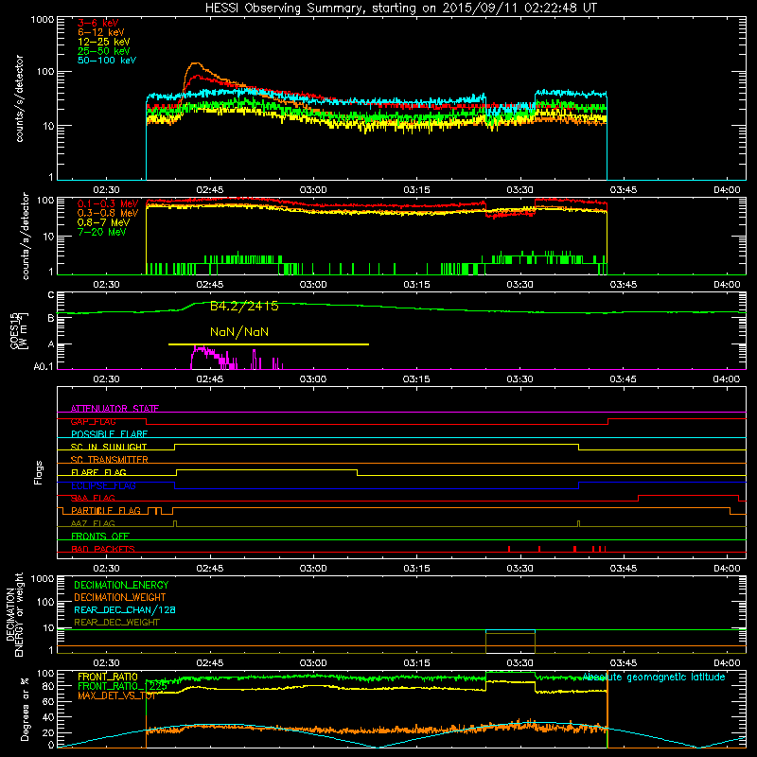Screen dimensions: 757x757
Task: Click the DECIMATION_ENERGY legend label
Action: (x=121, y=585)
